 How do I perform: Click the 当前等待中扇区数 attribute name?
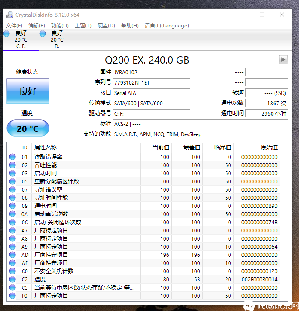point(84,287)
